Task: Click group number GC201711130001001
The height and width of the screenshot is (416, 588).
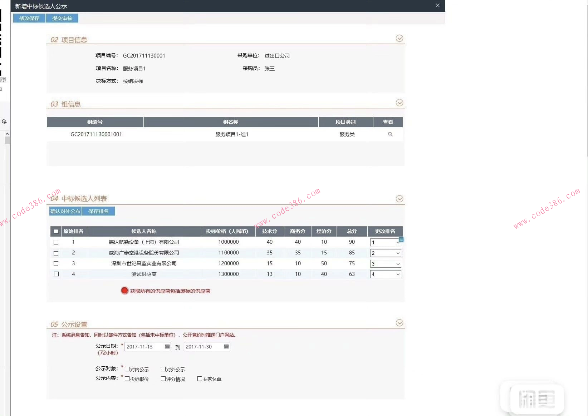Action: (x=96, y=134)
